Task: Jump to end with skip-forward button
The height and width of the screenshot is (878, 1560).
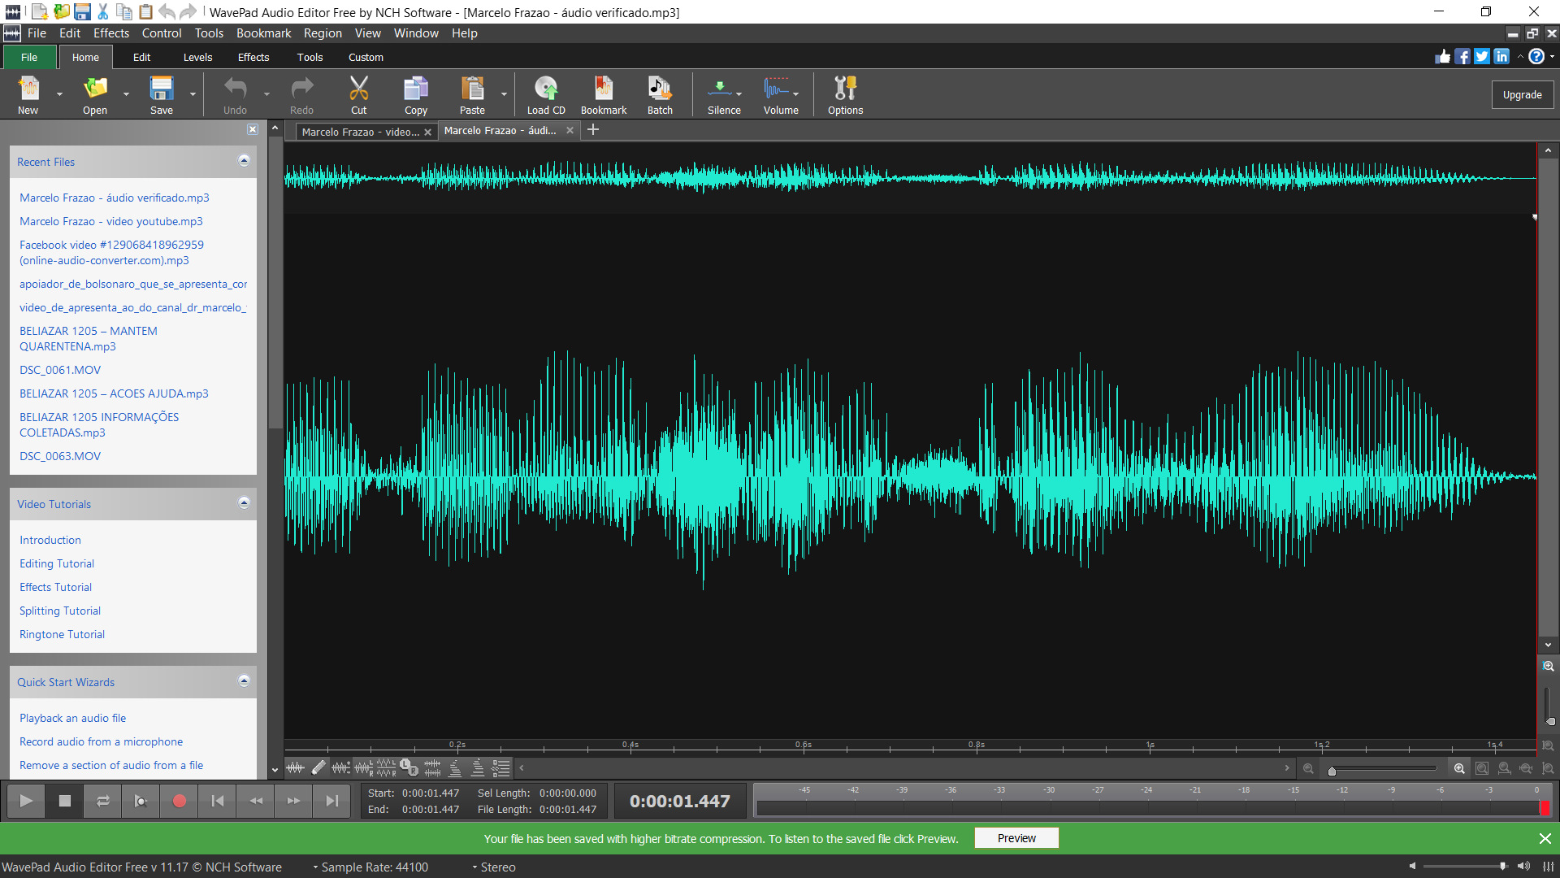Action: (x=331, y=801)
